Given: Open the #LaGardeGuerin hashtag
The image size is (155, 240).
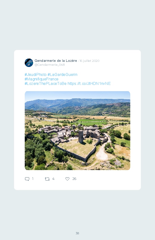Looking at the screenshot, I should click(62, 74).
